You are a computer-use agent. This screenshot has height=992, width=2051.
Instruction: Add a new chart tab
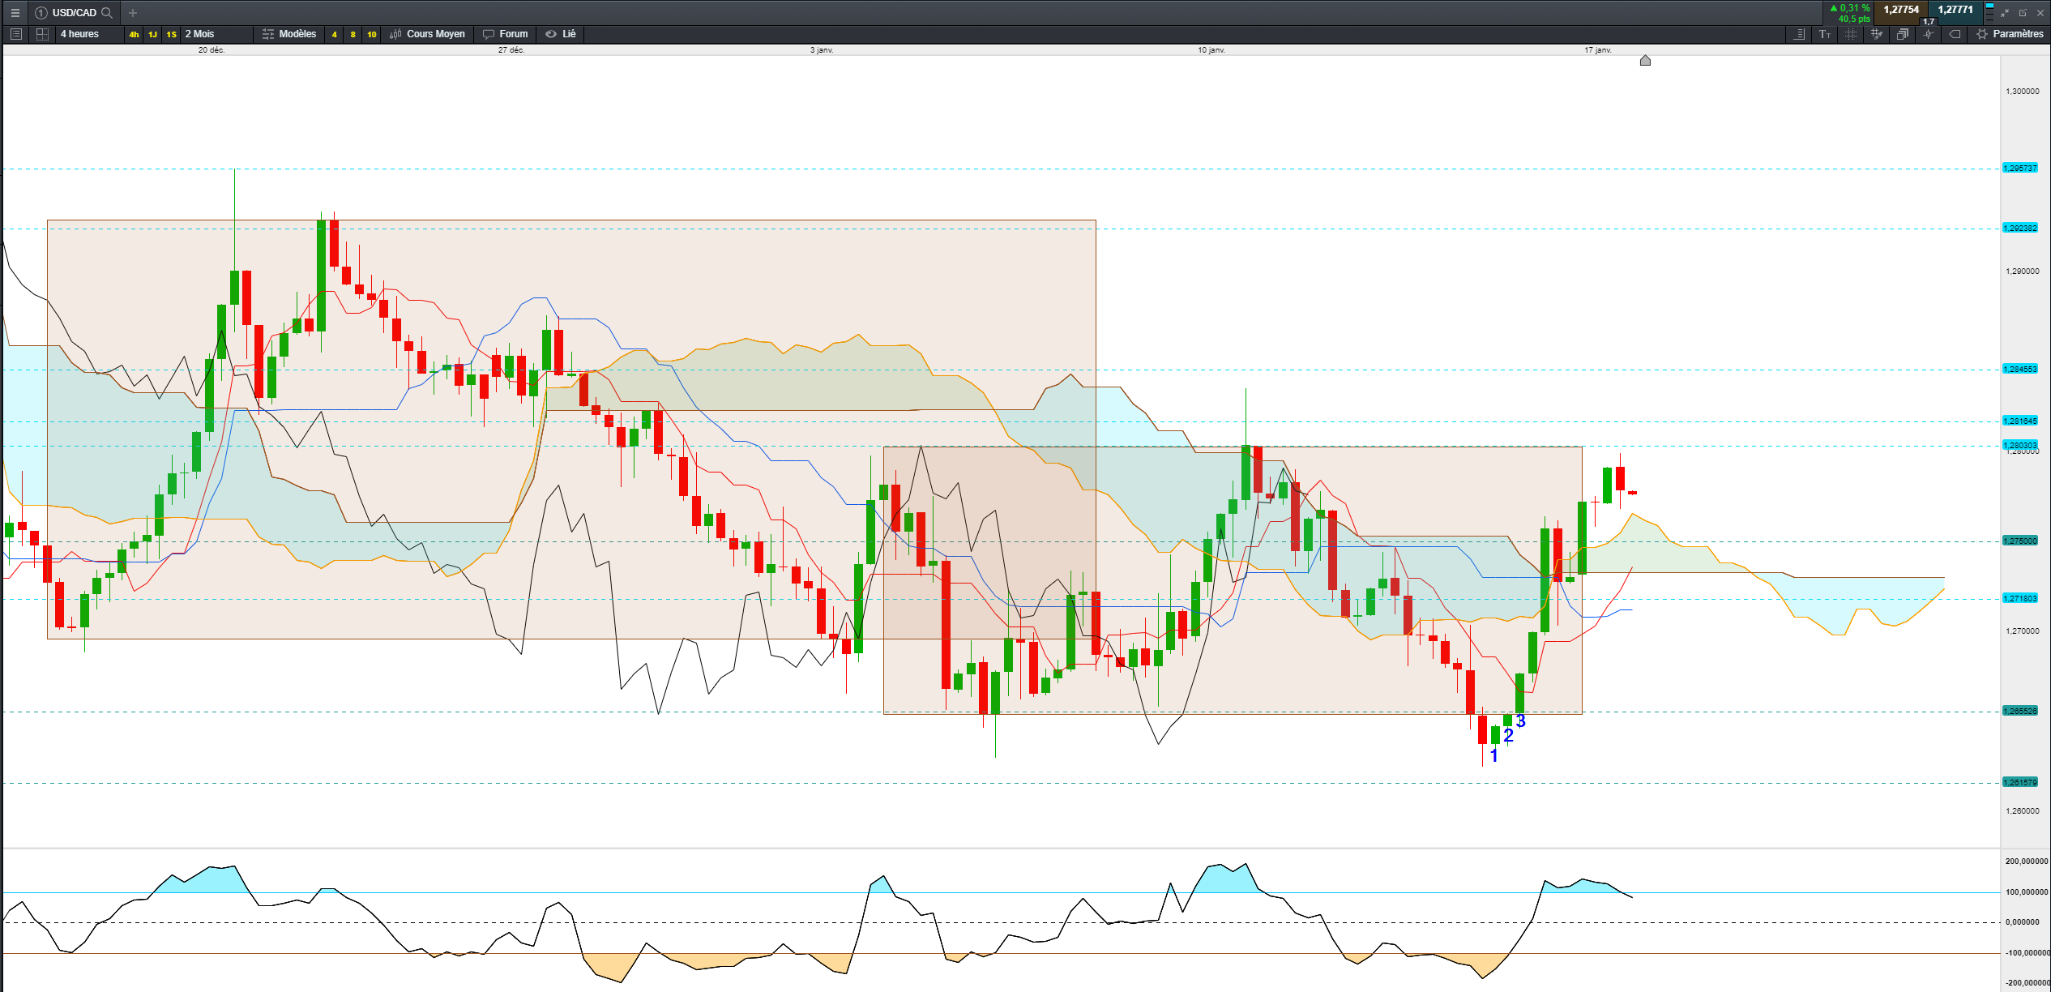point(133,12)
